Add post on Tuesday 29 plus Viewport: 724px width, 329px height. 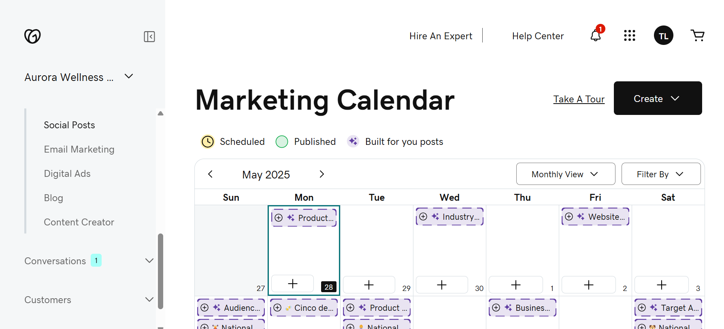pos(368,285)
